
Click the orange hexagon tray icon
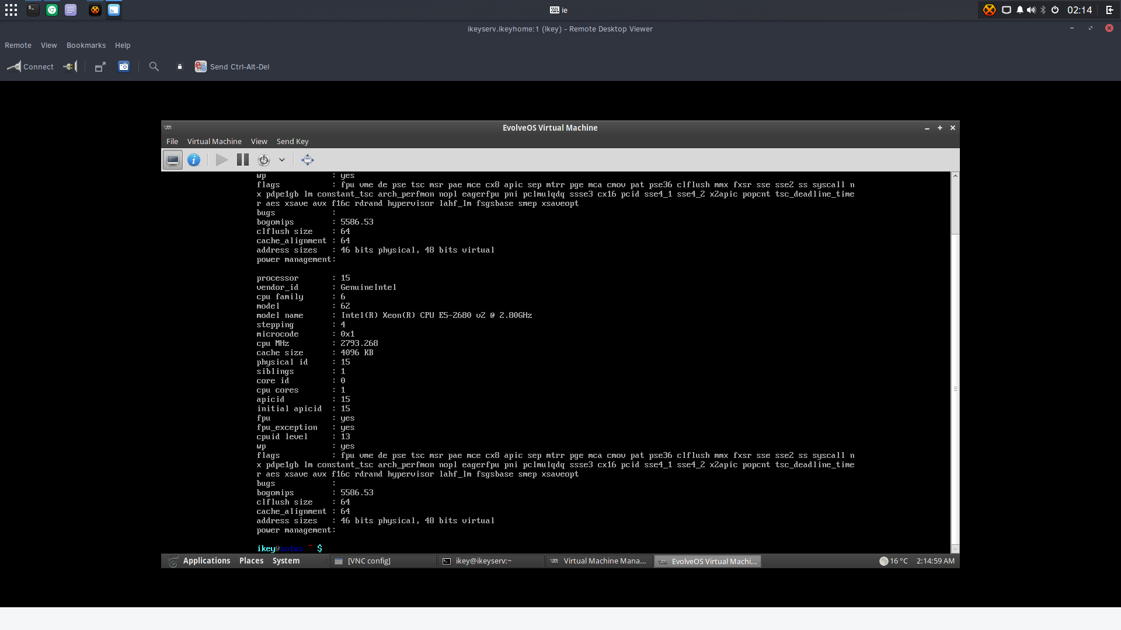coord(989,10)
